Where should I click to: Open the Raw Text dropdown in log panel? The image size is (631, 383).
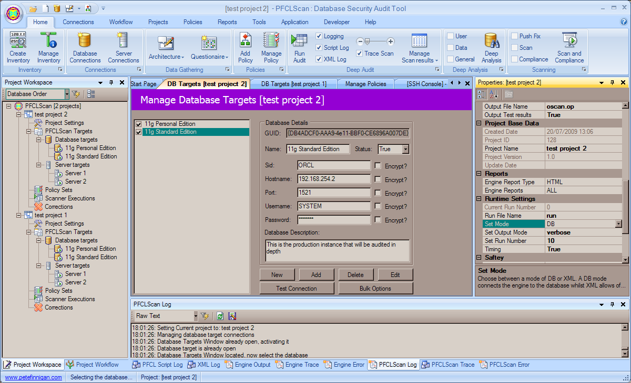click(196, 316)
